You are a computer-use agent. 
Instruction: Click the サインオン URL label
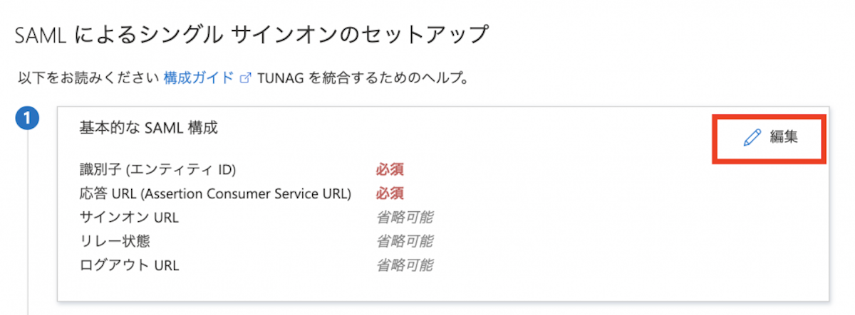tap(129, 218)
